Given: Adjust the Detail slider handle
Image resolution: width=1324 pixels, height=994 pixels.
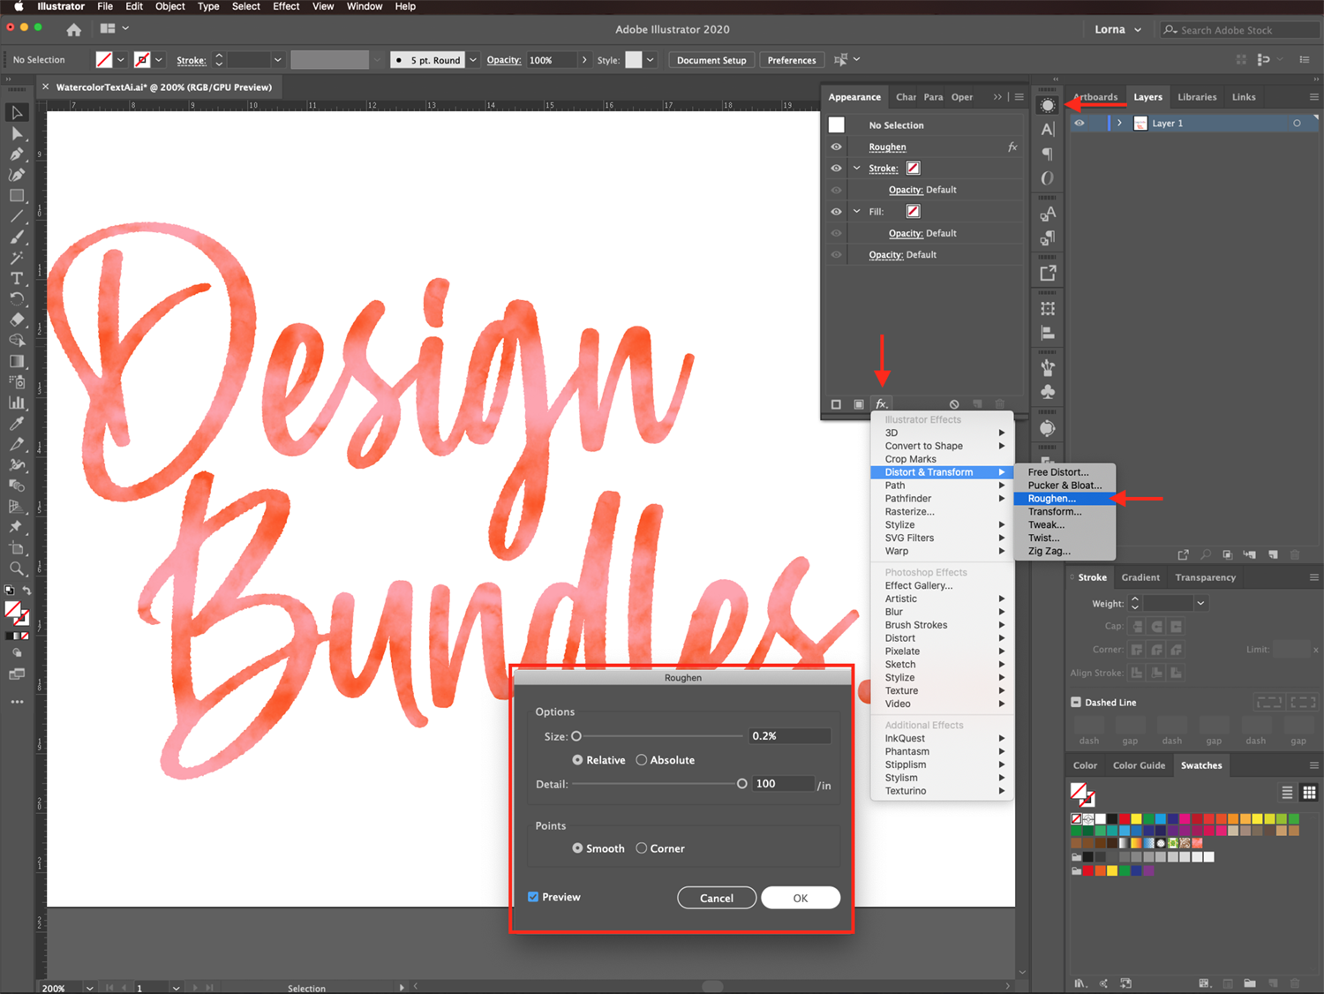Looking at the screenshot, I should click(x=742, y=784).
